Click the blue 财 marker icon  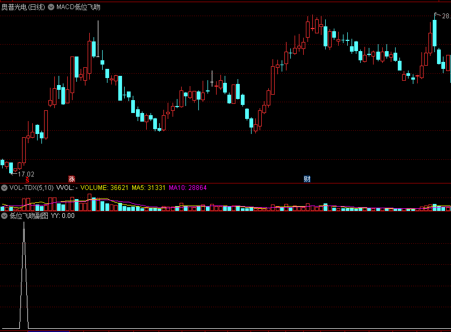pos(307,179)
